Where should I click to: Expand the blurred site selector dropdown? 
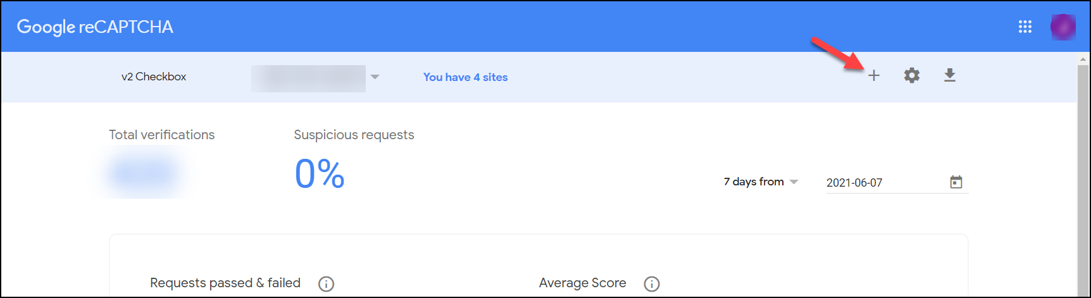pyautogui.click(x=315, y=78)
